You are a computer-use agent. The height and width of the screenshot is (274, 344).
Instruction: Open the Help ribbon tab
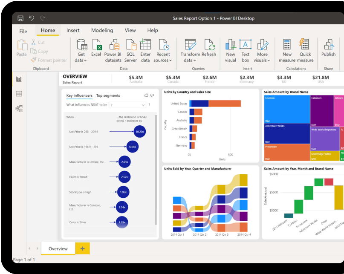point(153,30)
